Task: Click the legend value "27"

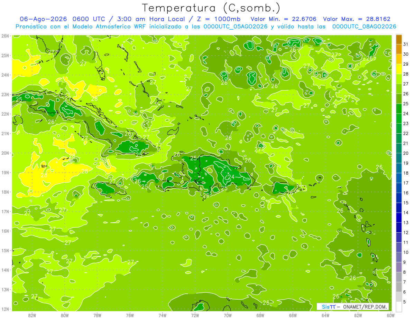Action: [x=406, y=84]
